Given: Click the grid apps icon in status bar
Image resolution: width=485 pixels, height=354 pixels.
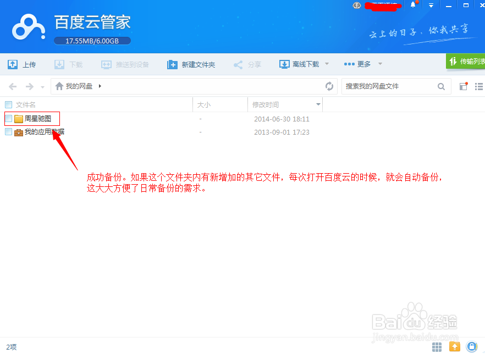Looking at the screenshot, I should click(x=437, y=347).
